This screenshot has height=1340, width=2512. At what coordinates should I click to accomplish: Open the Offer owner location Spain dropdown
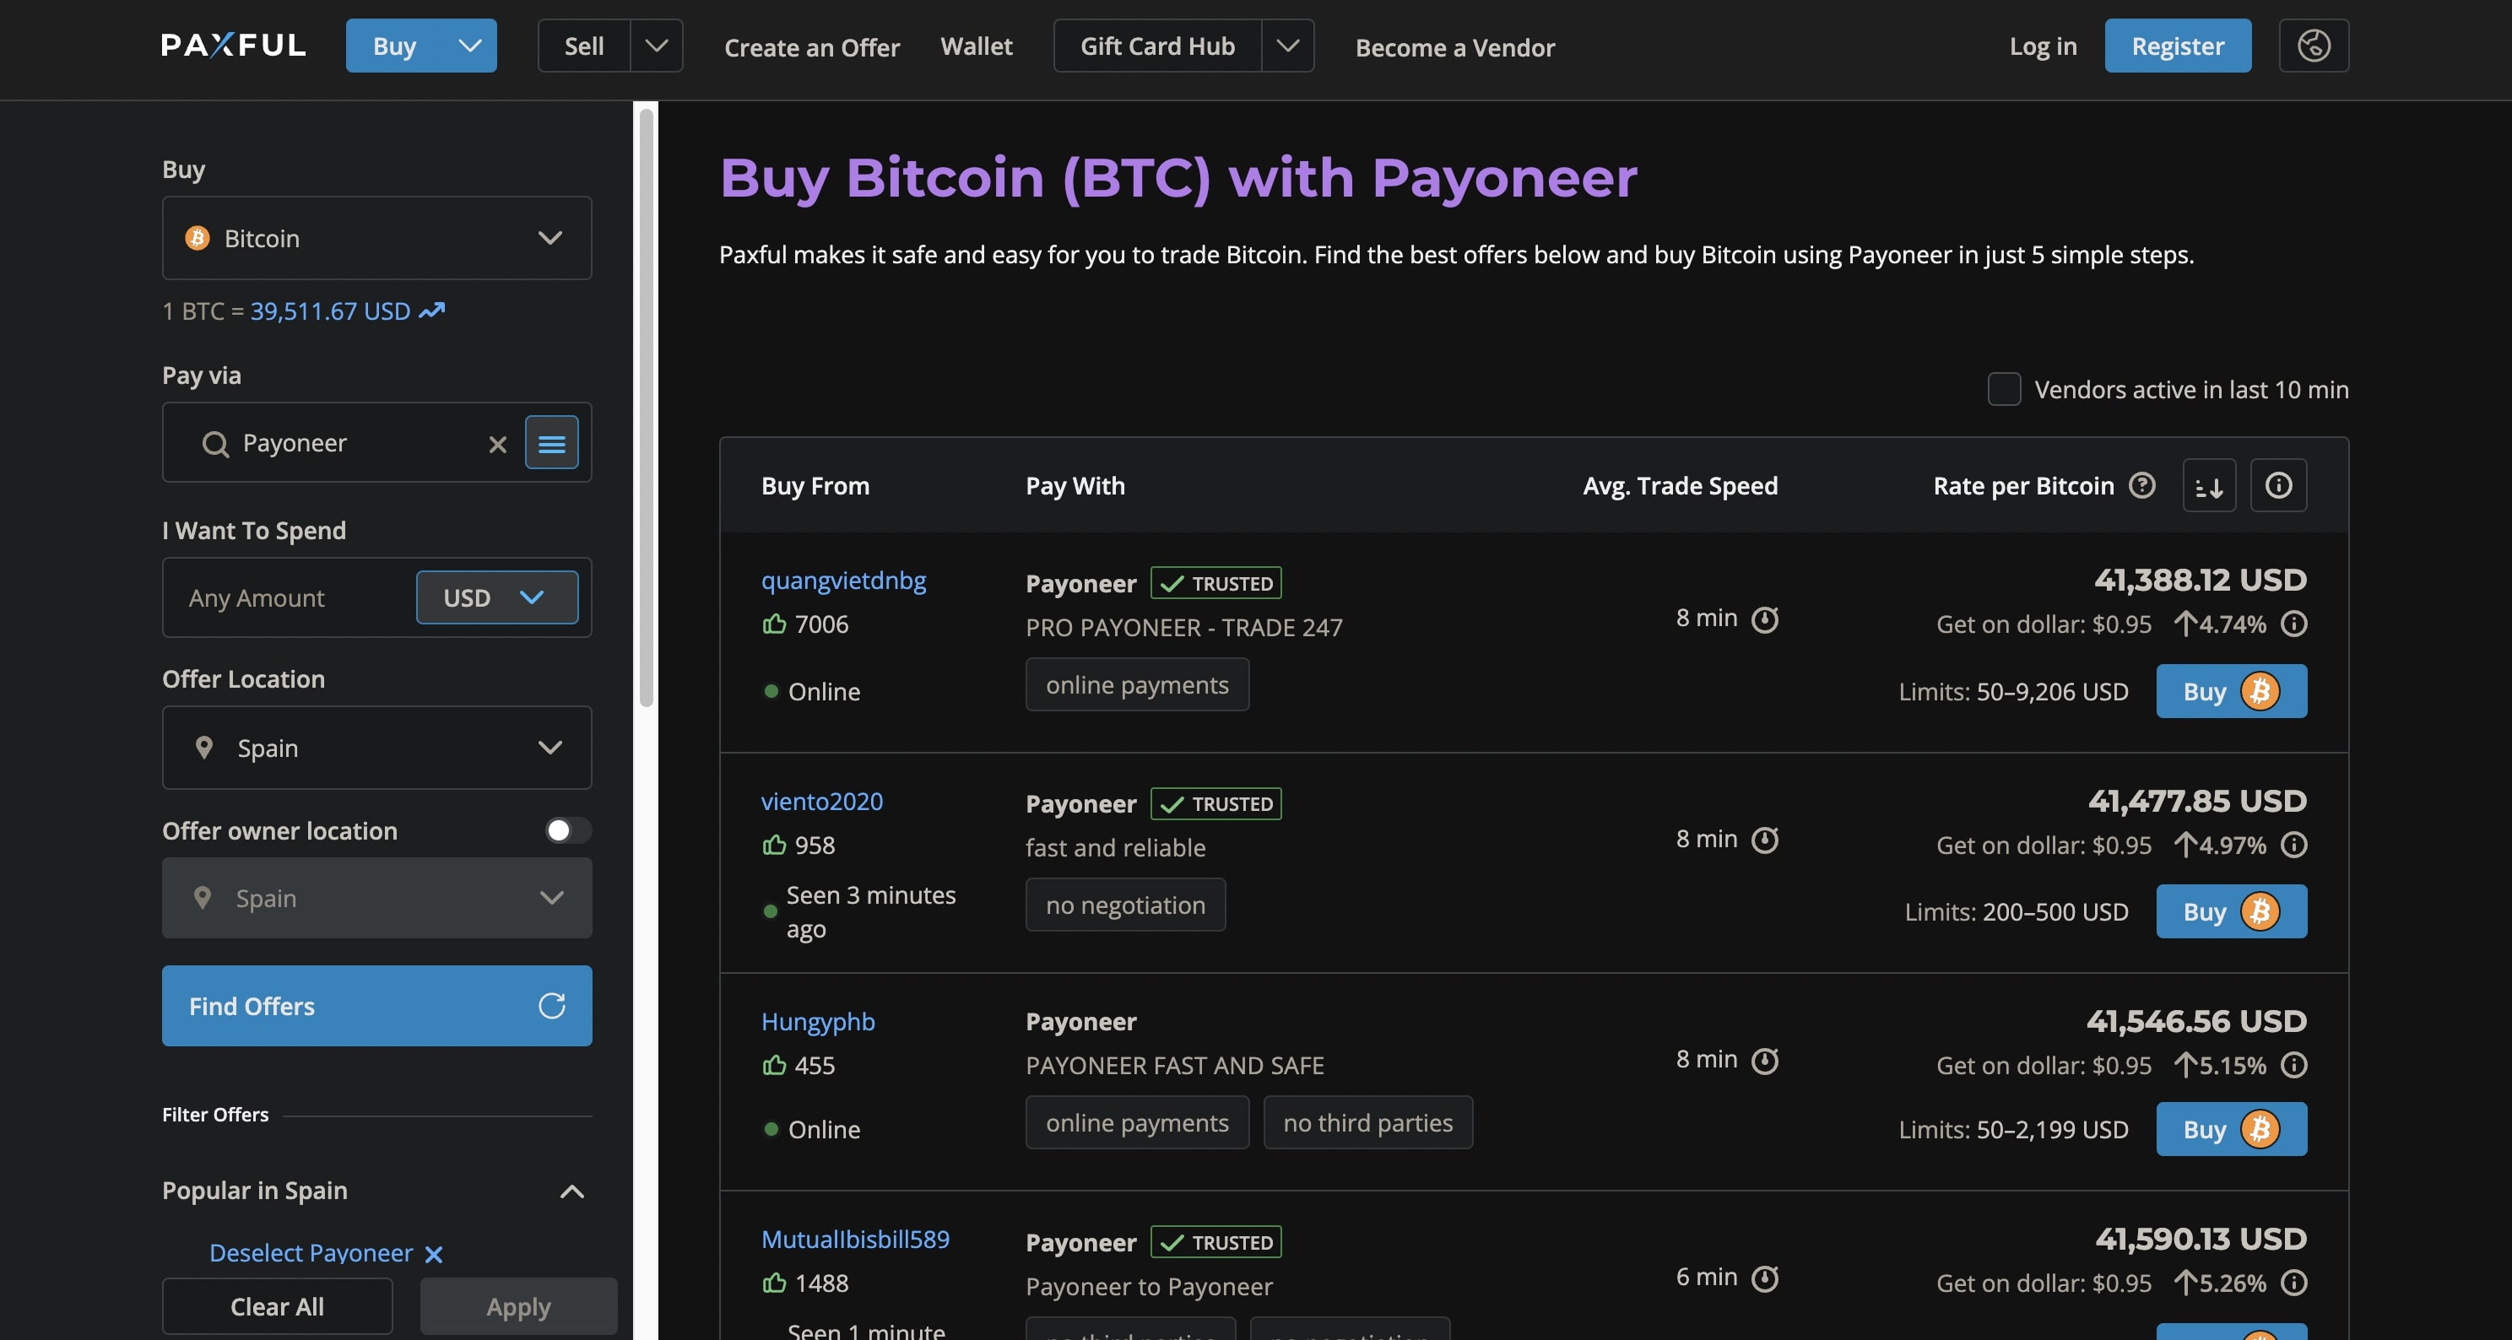click(376, 898)
